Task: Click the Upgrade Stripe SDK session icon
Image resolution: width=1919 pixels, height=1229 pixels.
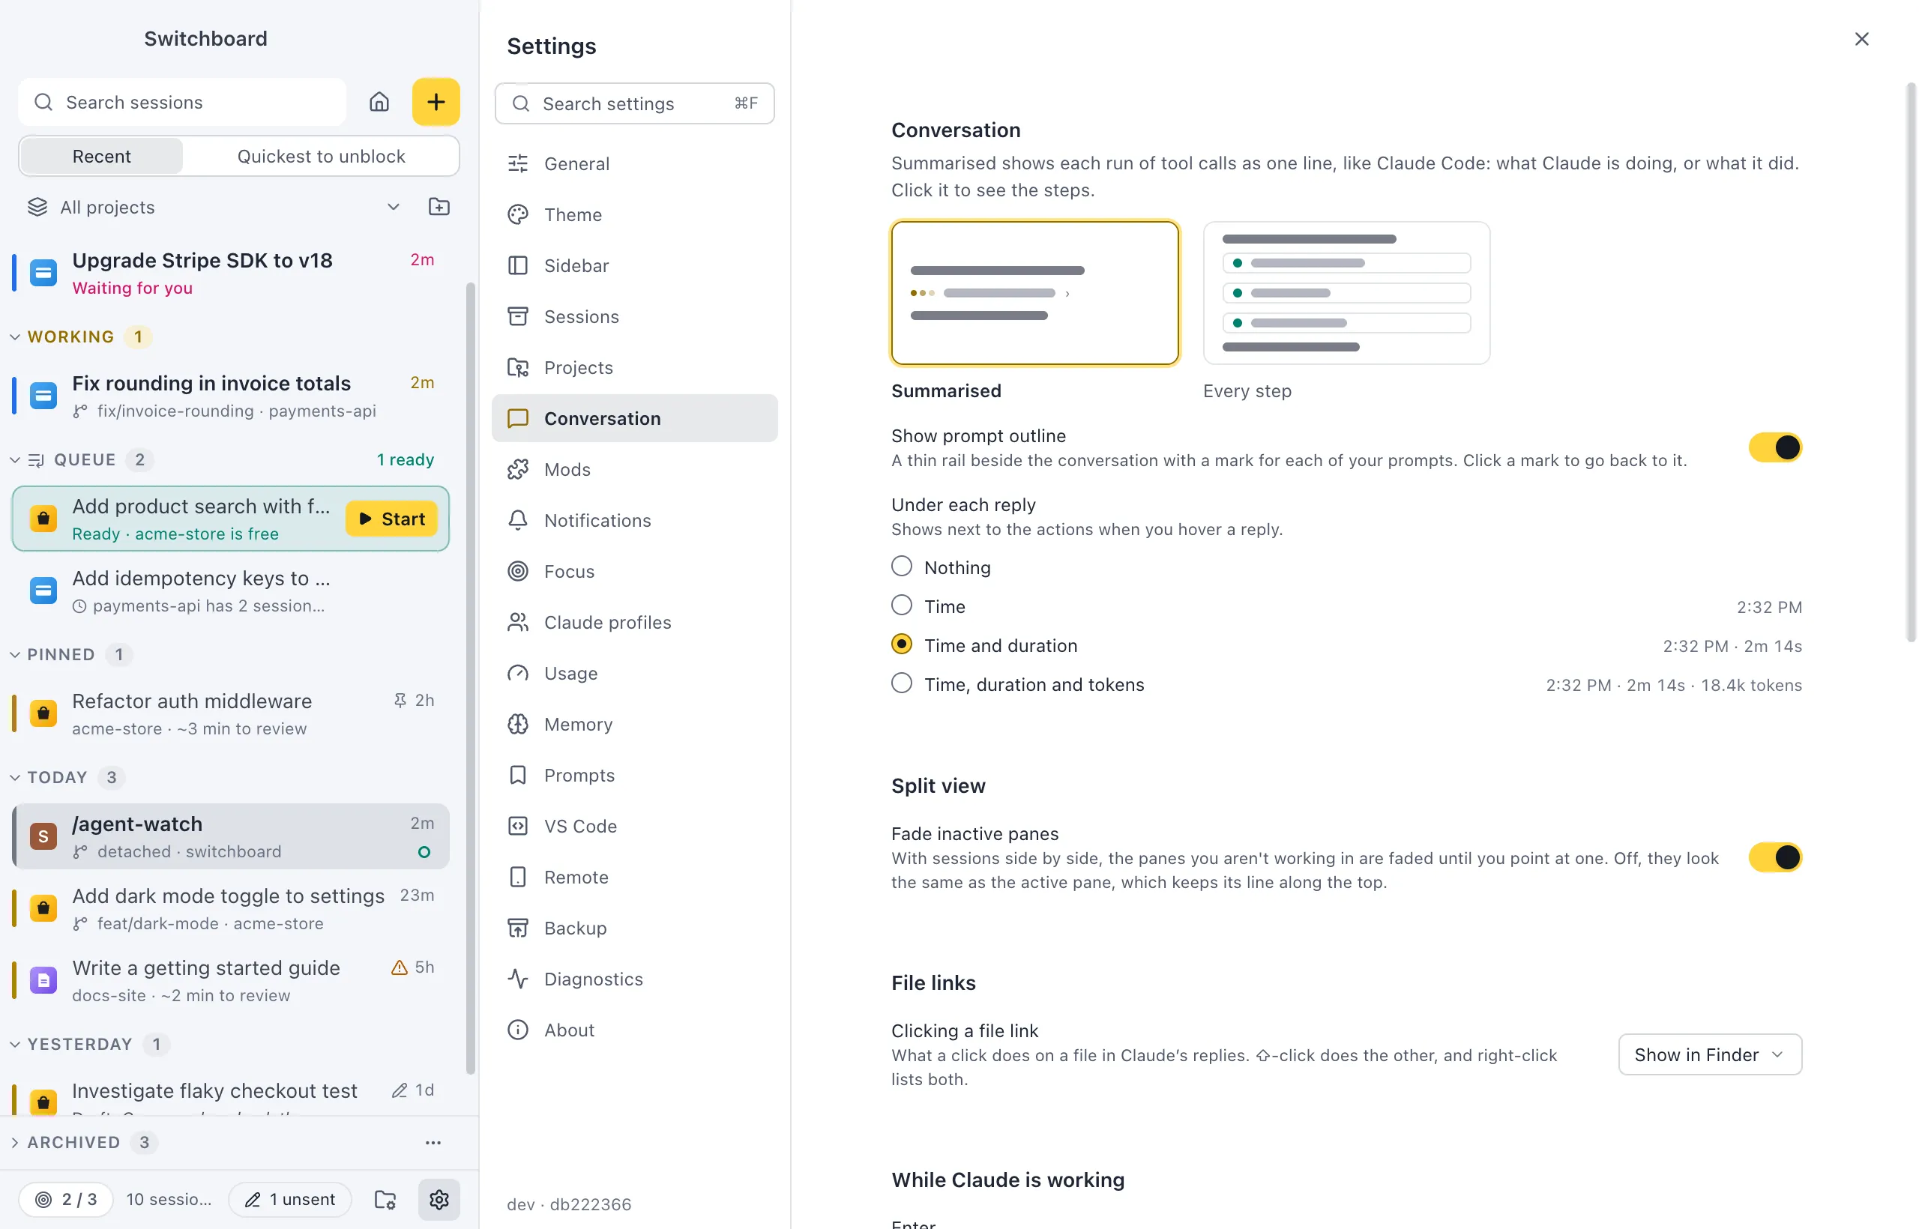Action: click(43, 273)
